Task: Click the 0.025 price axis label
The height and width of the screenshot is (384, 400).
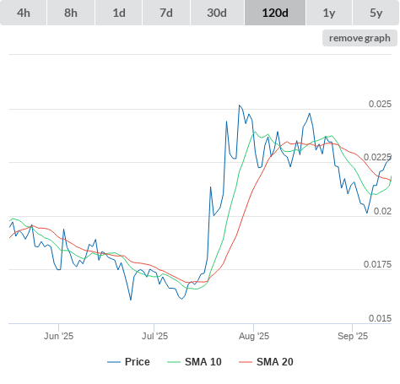Action: coord(380,104)
